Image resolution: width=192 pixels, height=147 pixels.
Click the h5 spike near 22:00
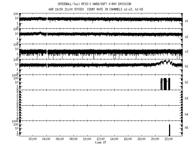coord(169,130)
